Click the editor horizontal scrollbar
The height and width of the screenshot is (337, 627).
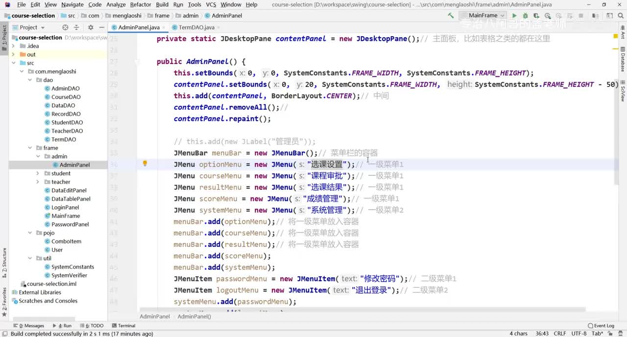(362, 310)
